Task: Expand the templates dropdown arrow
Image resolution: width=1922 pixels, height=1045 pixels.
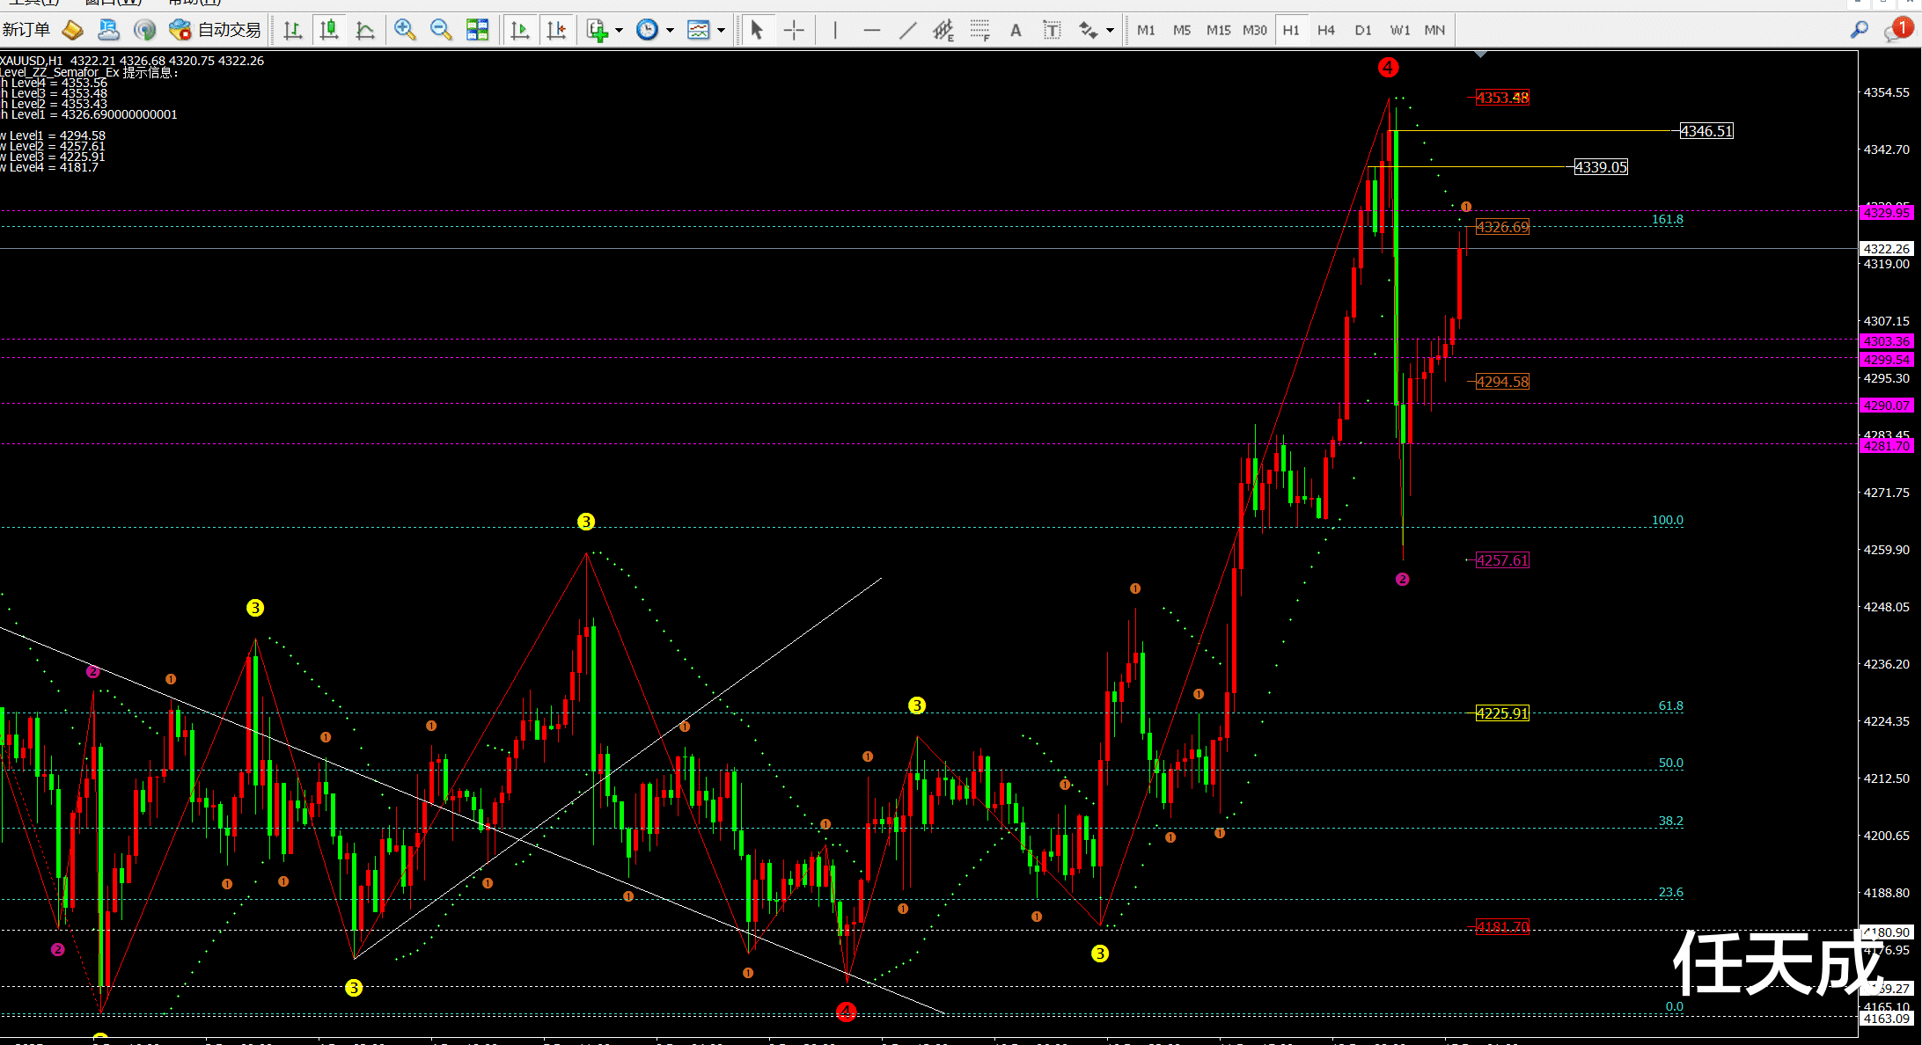Action: [x=722, y=30]
